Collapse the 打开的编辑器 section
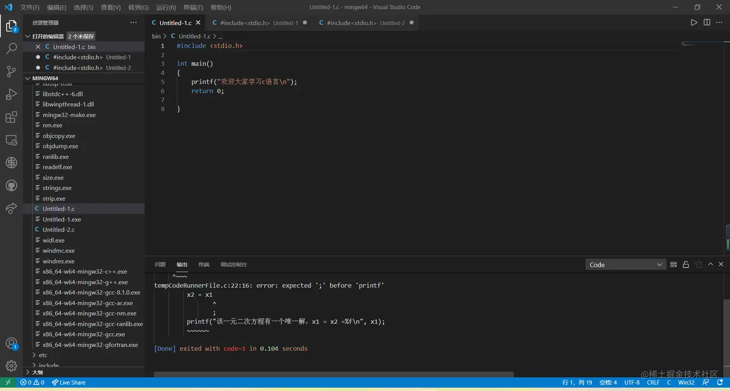The image size is (730, 391). tap(28, 36)
